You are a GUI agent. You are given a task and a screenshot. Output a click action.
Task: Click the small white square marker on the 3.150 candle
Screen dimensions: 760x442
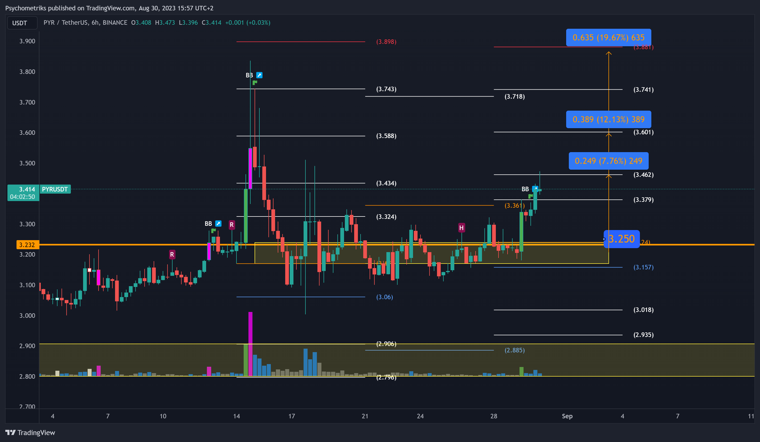89,270
